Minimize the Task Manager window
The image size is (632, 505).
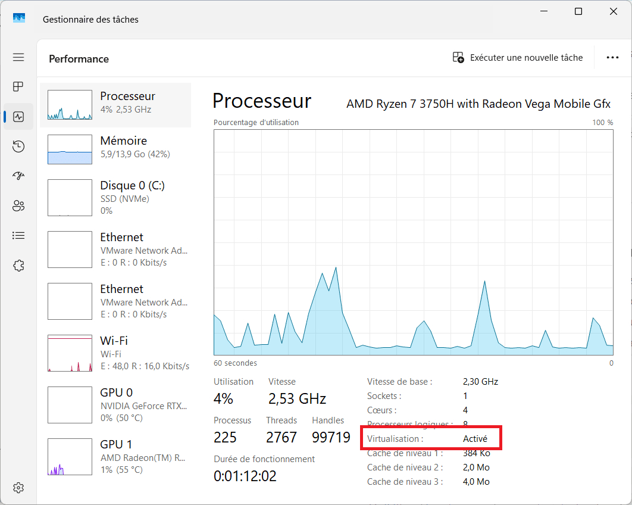click(x=544, y=11)
